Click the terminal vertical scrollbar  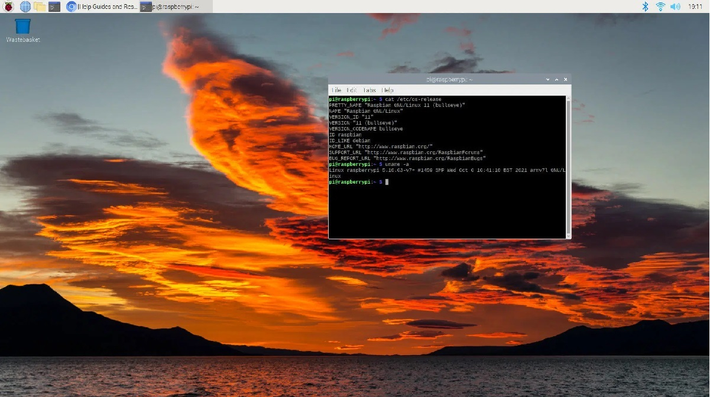pos(569,165)
